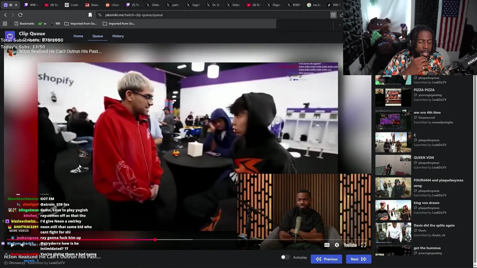This screenshot has width=477, height=268.
Task: Open the Home tab
Action: pos(78,36)
